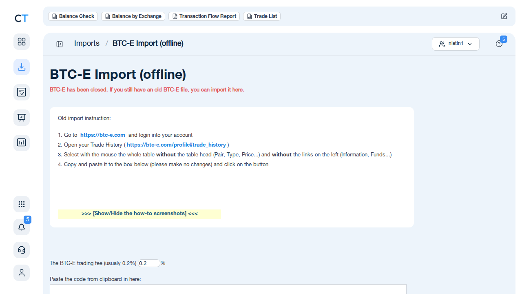Click the paste code text area
Screen dimensions: 522x294
tap(228, 289)
